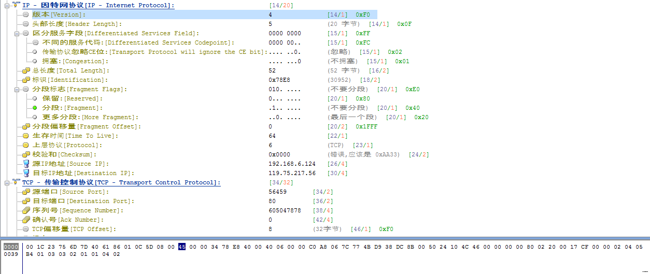
Task: Click the Sequence Number field icon
Action: [26, 210]
